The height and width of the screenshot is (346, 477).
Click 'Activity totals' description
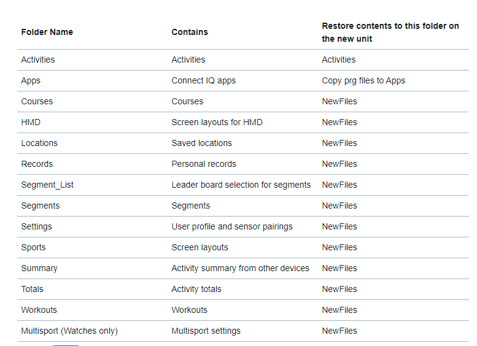pyautogui.click(x=196, y=289)
